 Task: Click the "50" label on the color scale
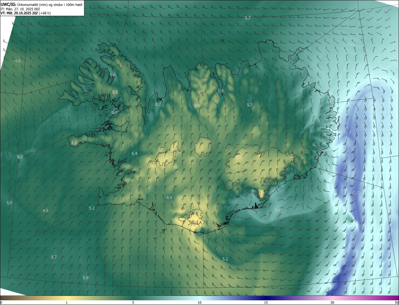pyautogui.click(x=397, y=303)
